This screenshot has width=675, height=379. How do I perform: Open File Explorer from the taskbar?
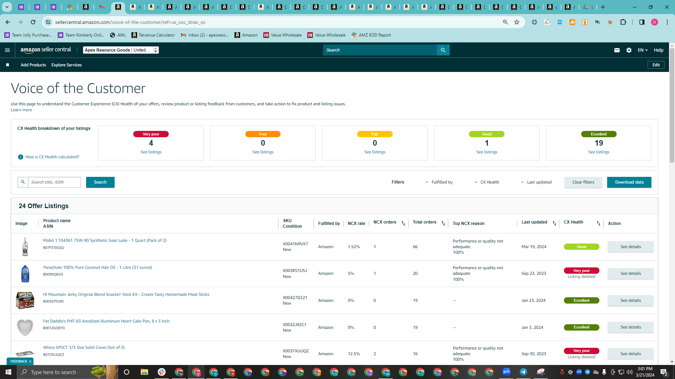coord(144,372)
